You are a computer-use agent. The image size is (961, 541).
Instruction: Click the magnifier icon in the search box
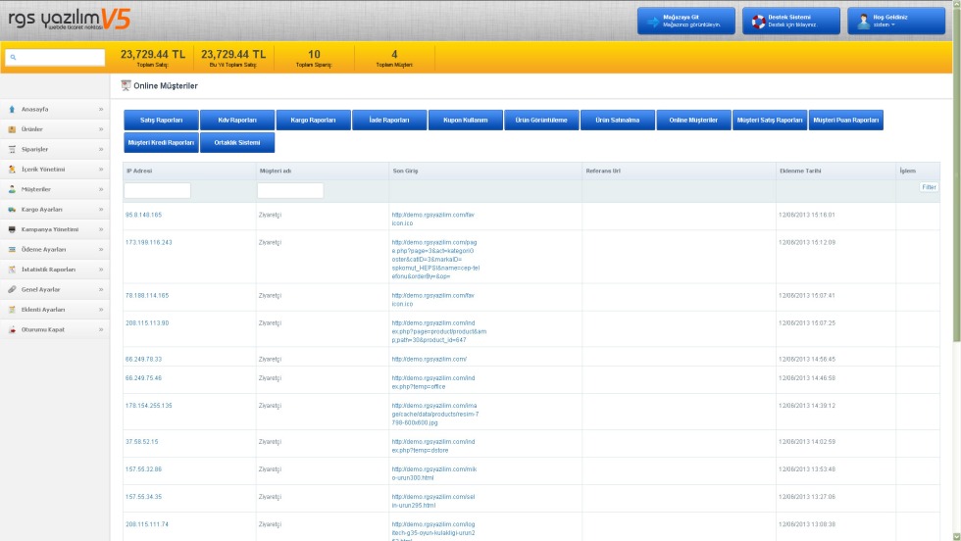tap(14, 58)
